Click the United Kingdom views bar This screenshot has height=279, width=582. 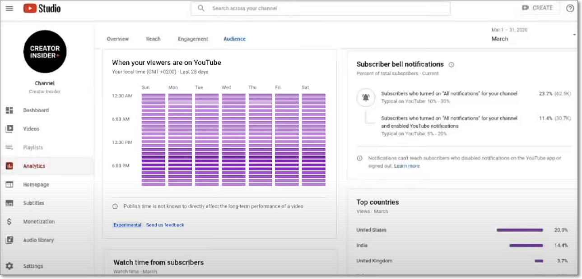(539, 261)
